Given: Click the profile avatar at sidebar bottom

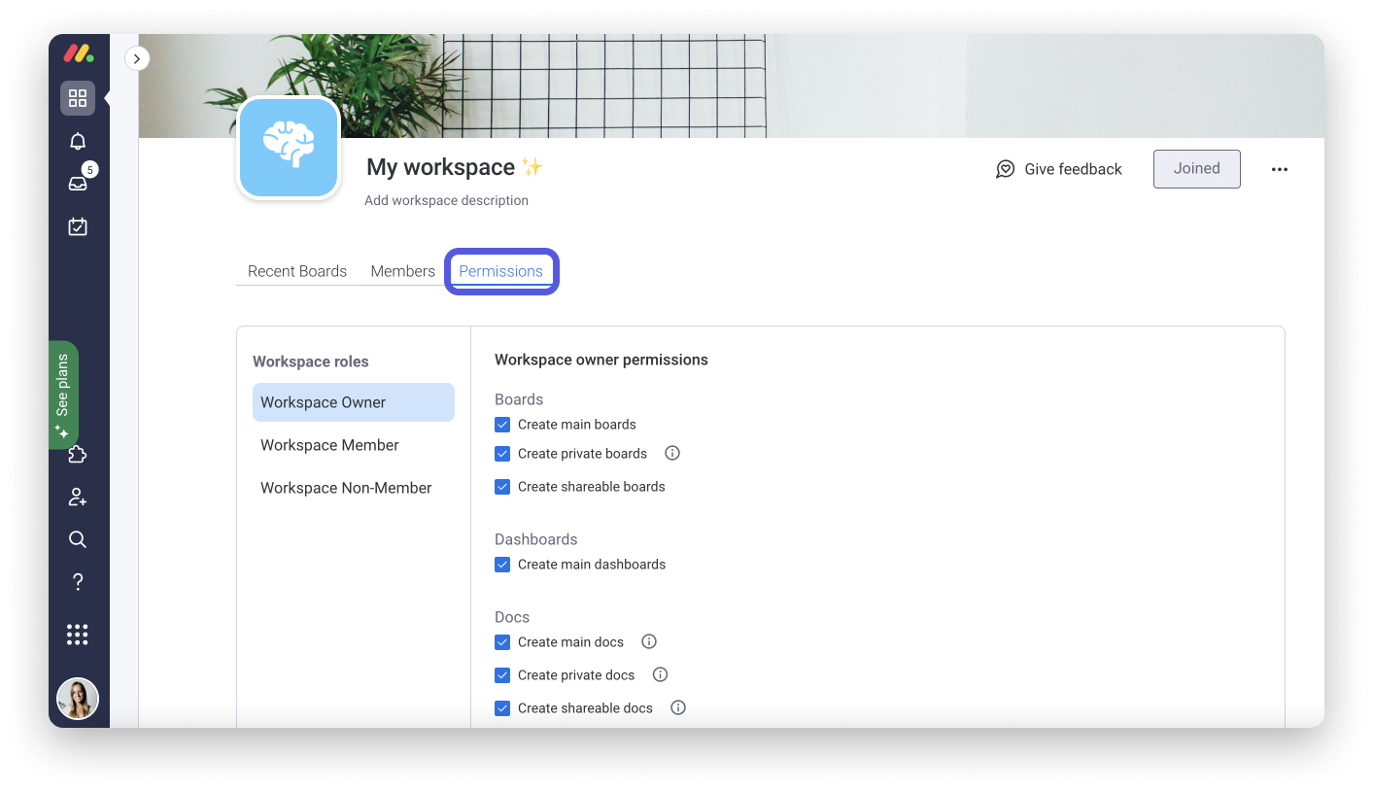Looking at the screenshot, I should click(x=77, y=698).
